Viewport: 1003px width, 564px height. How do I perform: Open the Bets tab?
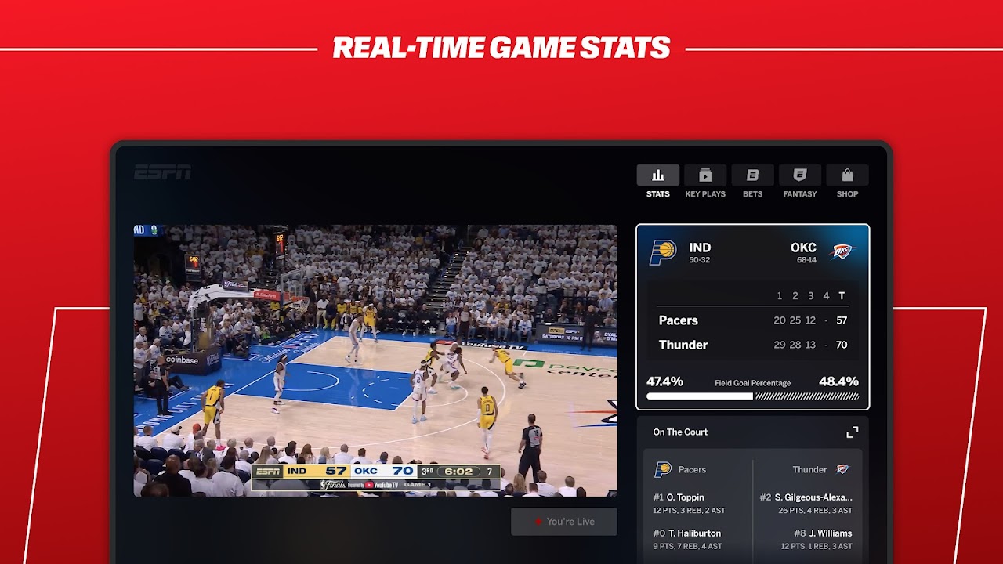click(x=752, y=182)
